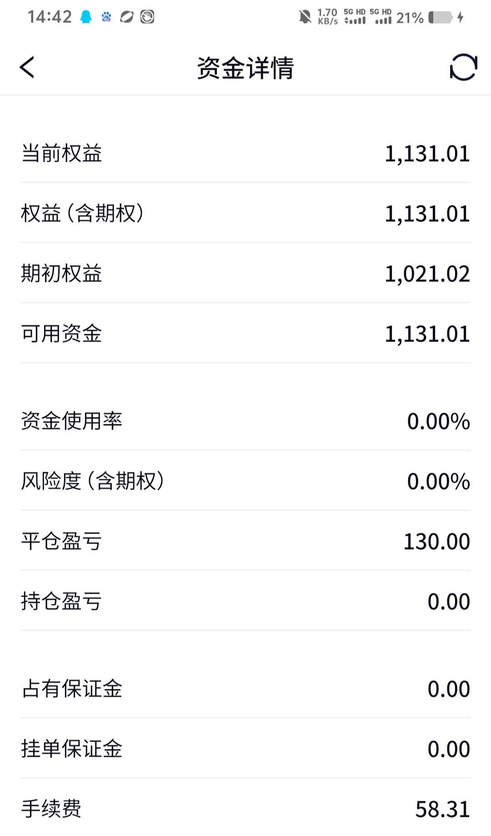Image resolution: width=491 pixels, height=836 pixels.
Task: Select the 占有保证金 row
Action: [x=245, y=688]
